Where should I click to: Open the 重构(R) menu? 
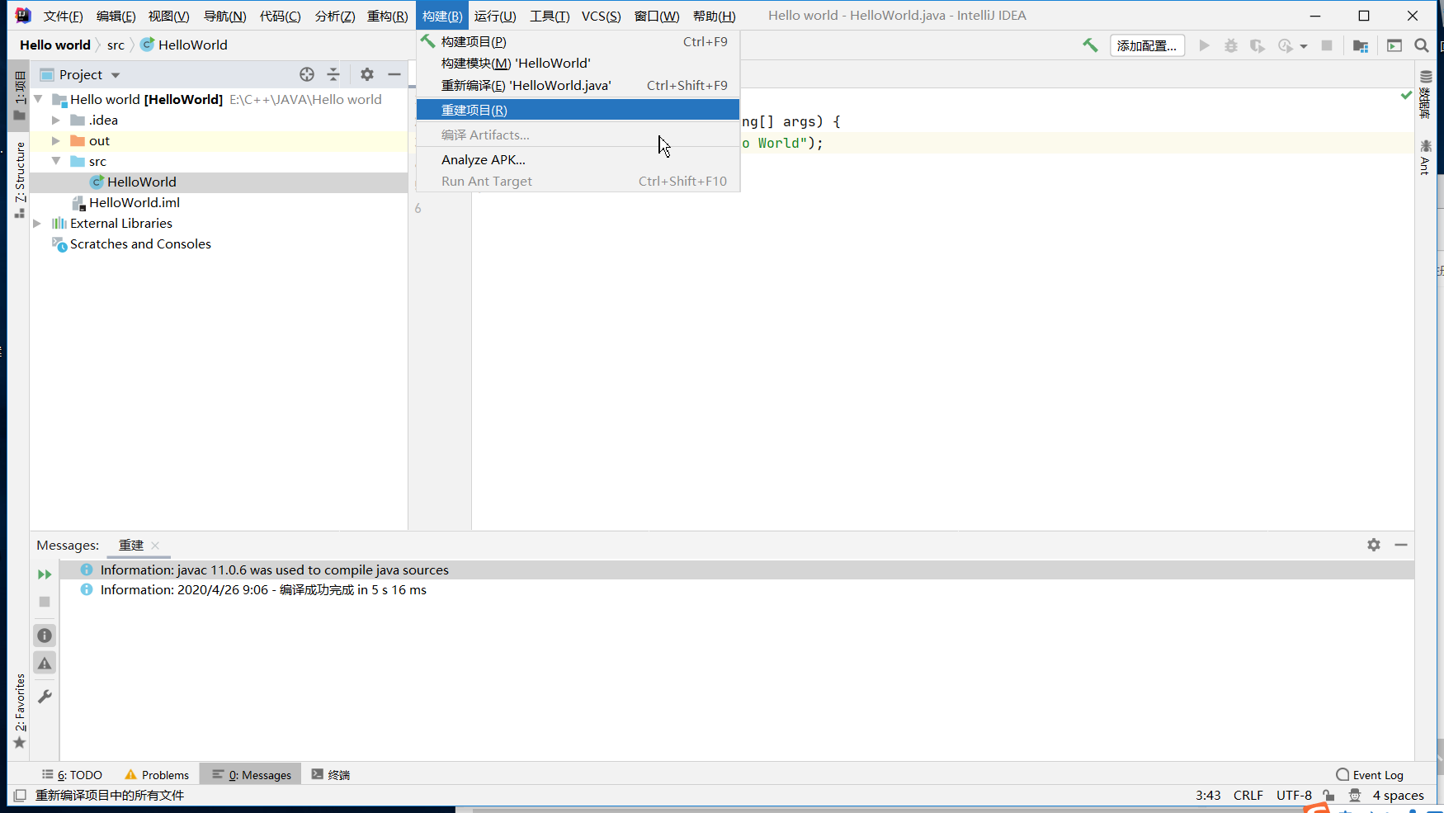tap(387, 16)
